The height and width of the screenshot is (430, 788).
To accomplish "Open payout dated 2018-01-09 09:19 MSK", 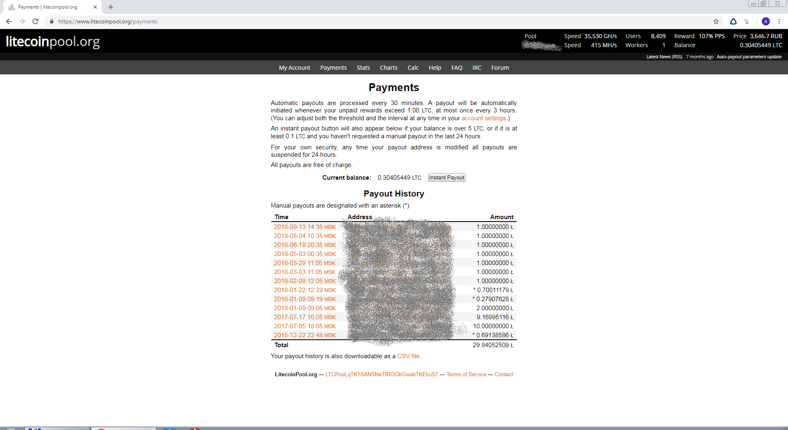I will pyautogui.click(x=305, y=299).
